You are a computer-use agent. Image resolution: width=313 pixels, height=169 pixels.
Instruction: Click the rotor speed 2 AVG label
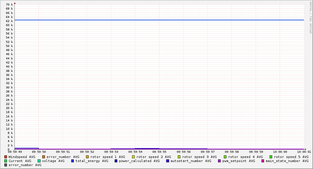pos(153,157)
